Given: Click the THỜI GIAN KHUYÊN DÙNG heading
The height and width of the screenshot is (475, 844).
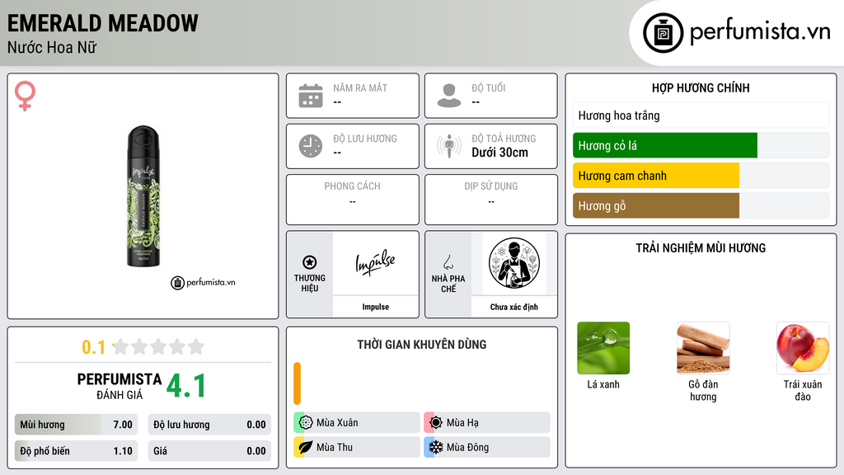Looking at the screenshot, I should pos(422,344).
